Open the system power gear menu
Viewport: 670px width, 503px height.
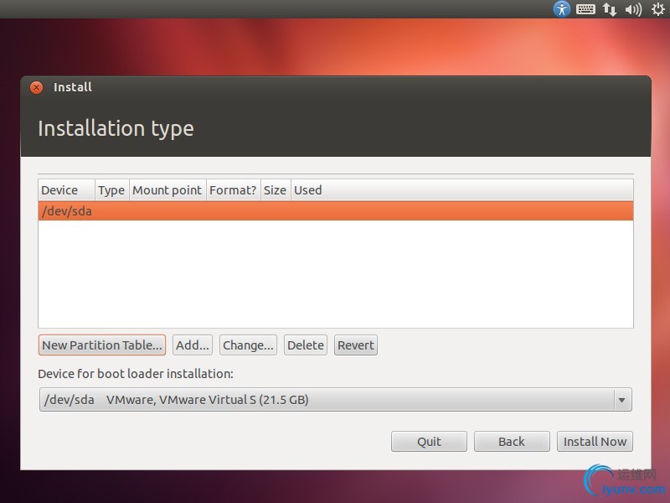(658, 9)
